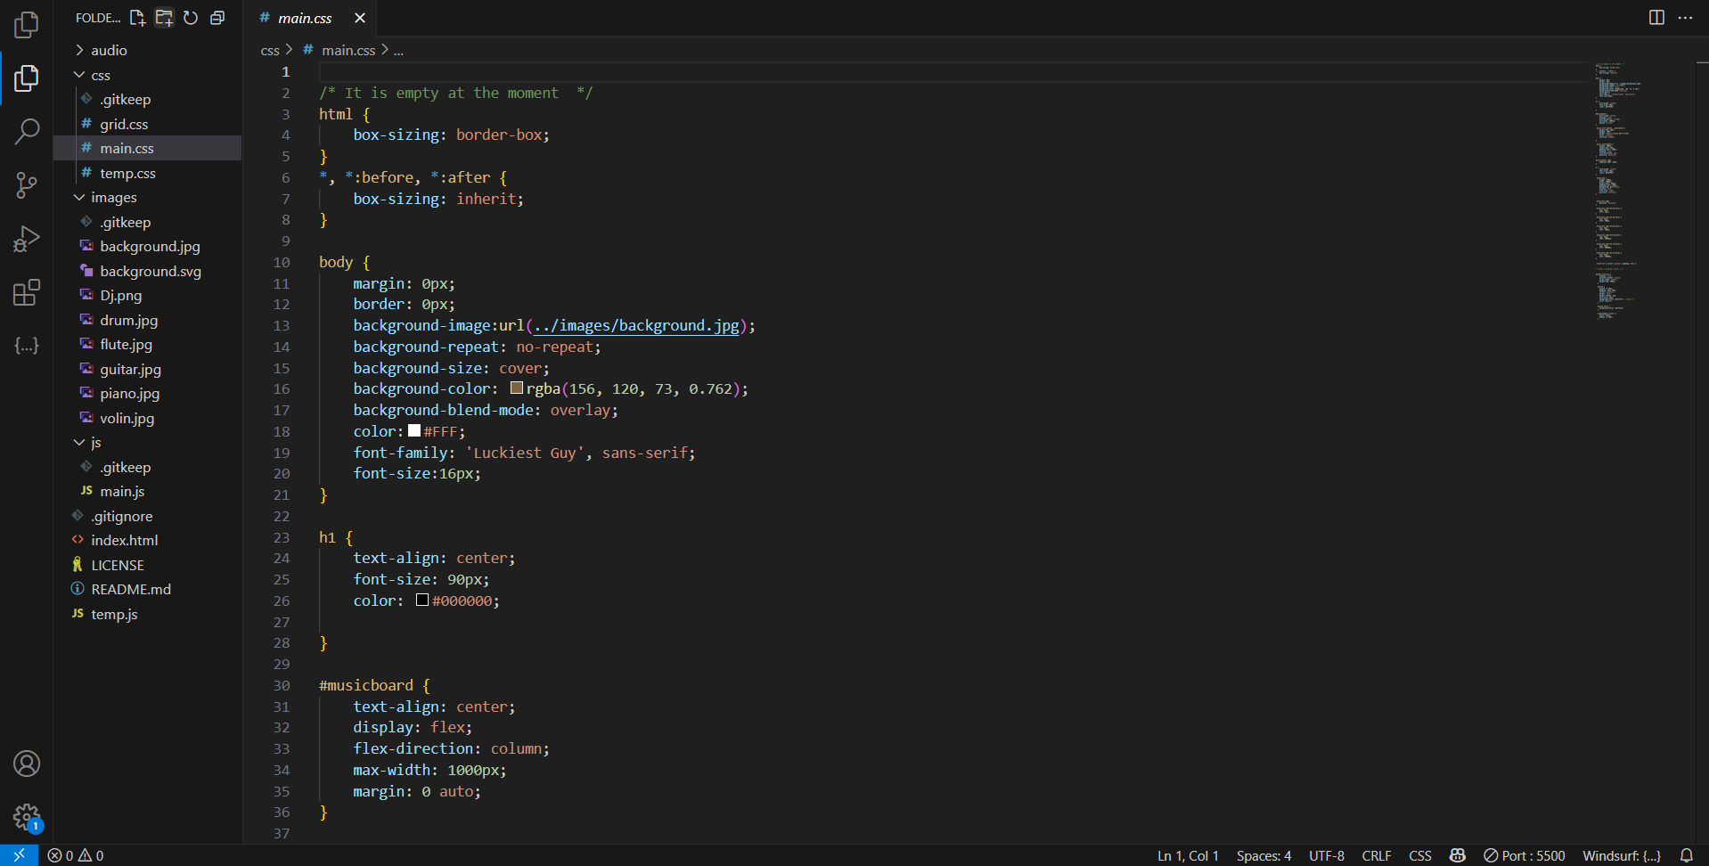The image size is (1709, 866).
Task: Open drum.jpg in explorer
Action: [147, 320]
